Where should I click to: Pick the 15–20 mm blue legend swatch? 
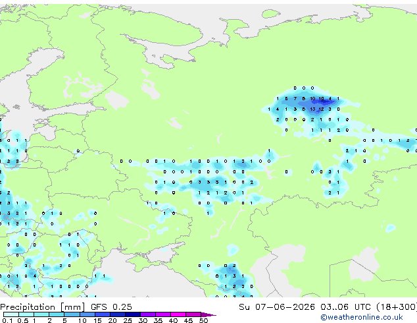coord(103,314)
